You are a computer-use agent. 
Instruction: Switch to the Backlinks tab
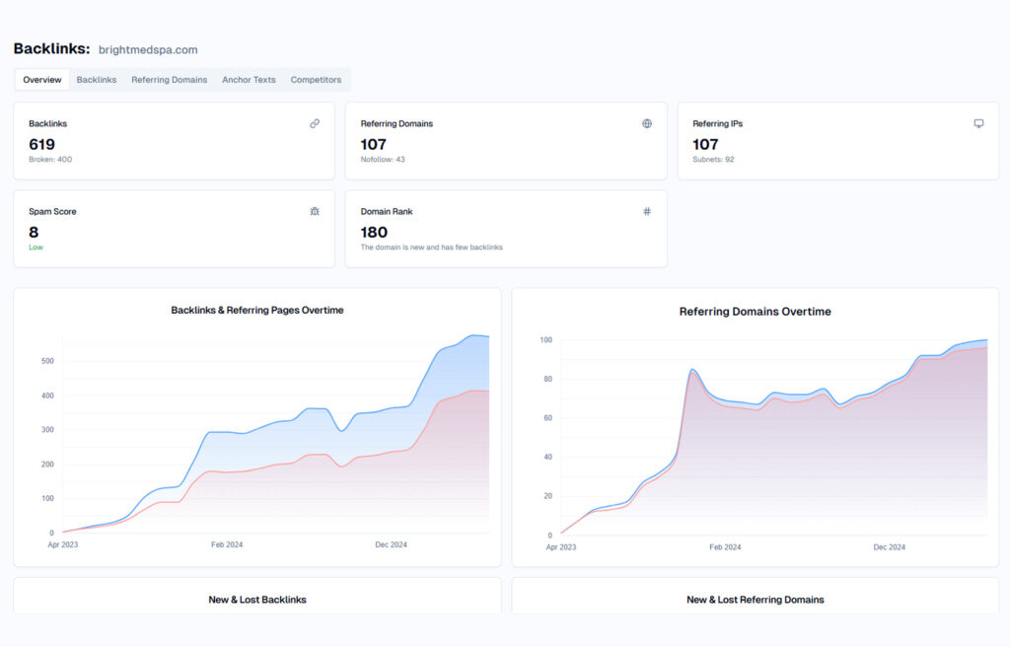tap(96, 80)
